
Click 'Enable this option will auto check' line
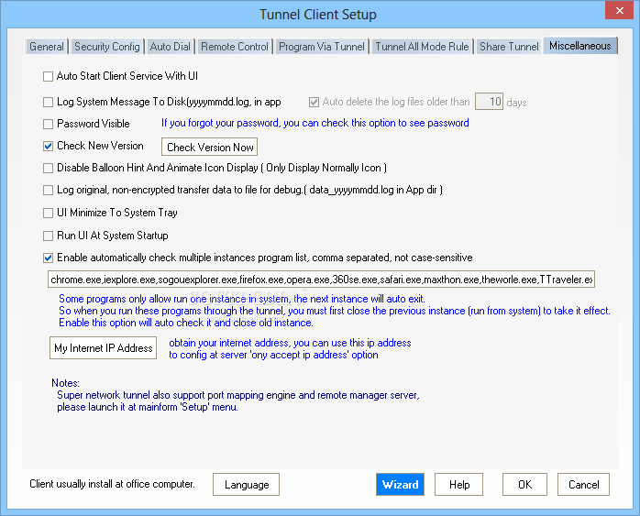pyautogui.click(x=186, y=323)
